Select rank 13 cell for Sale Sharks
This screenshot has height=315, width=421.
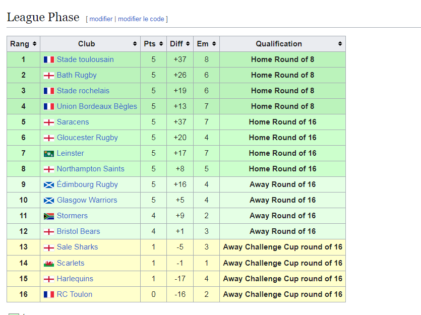pyautogui.click(x=23, y=247)
